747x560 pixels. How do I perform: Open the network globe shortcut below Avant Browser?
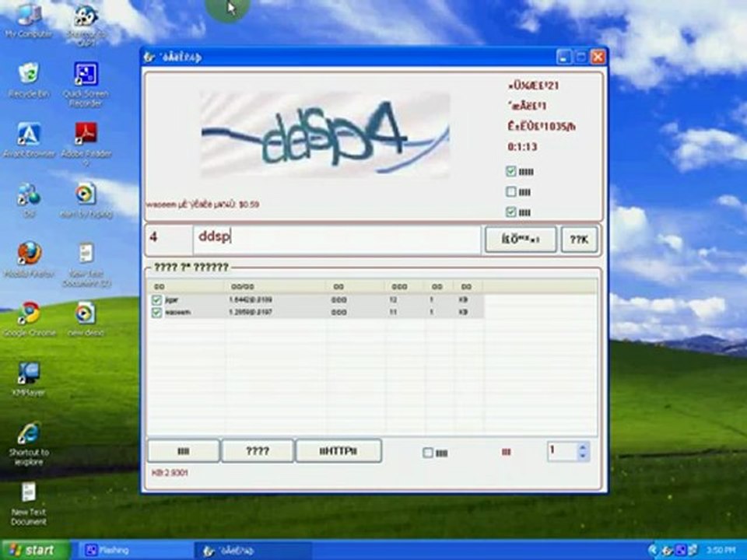pyautogui.click(x=29, y=194)
